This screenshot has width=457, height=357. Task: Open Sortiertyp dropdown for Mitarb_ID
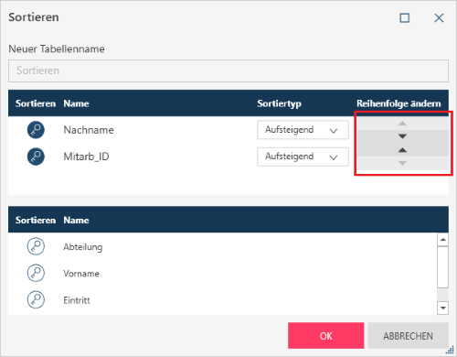click(303, 157)
